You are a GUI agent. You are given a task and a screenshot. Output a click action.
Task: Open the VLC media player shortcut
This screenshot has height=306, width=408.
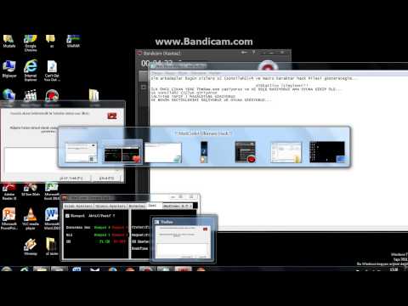coord(31,219)
